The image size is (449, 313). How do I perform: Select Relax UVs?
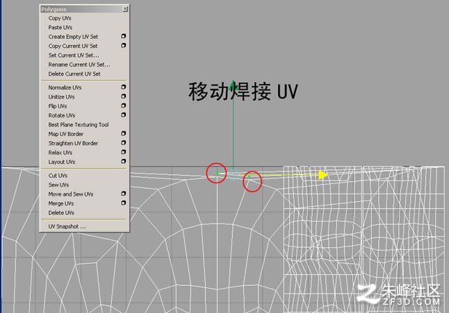[60, 153]
